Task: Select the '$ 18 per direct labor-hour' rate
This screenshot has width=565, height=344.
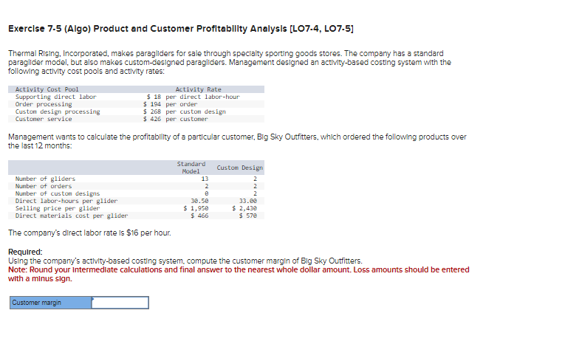Action: [x=194, y=97]
